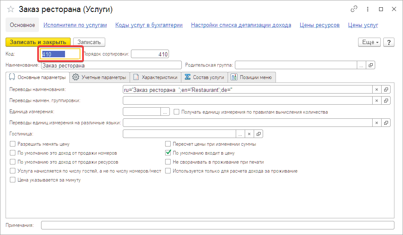The width and height of the screenshot is (403, 235).
Task: Toggle Не сворачивать в проживание при печати
Action: tap(168, 162)
